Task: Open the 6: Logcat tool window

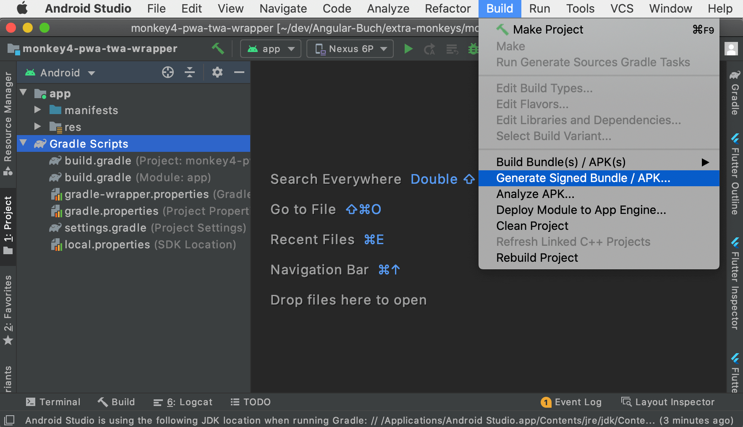Action: click(183, 402)
